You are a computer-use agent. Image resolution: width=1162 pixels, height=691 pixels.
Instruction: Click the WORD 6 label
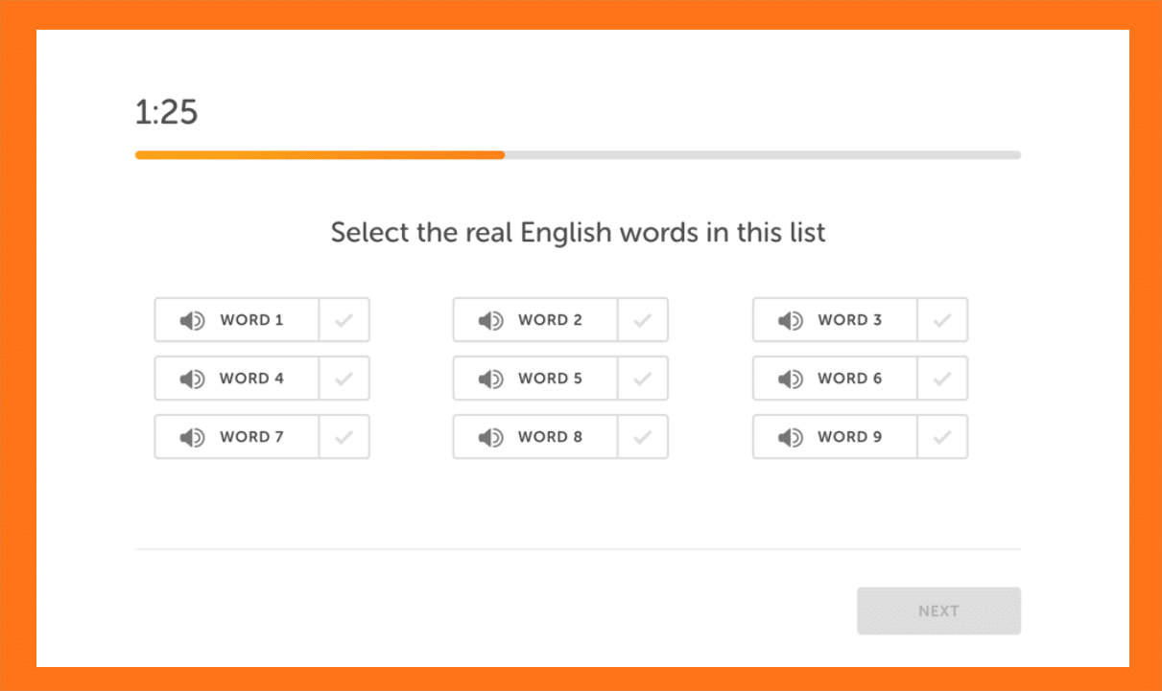click(x=849, y=379)
